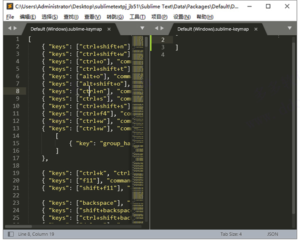Screen dimensions: 300x242
Task: Click line 4 in the right editor pane
Action: click(x=225, y=54)
